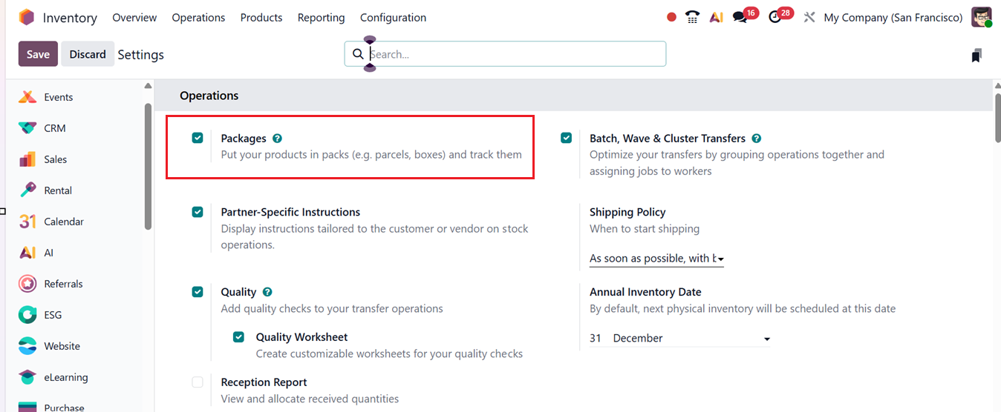
Task: Open the Reporting menu
Action: click(321, 17)
